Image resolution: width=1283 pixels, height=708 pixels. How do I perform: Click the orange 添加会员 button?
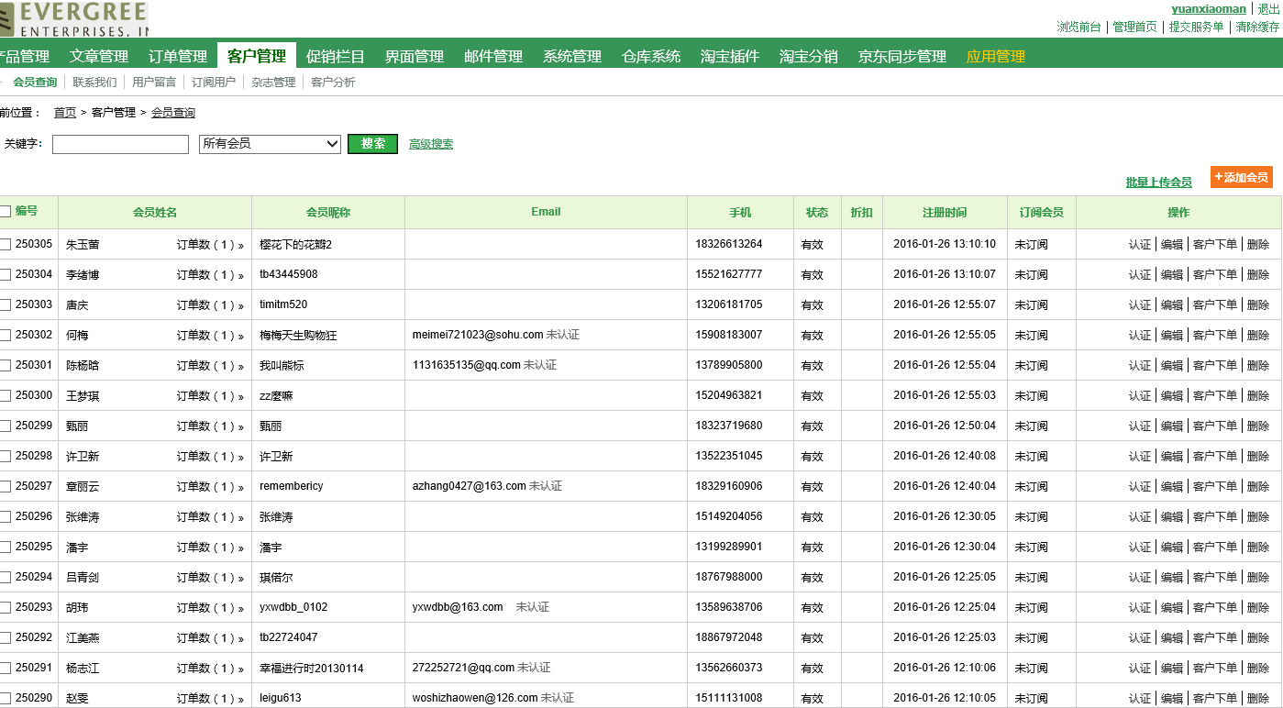tap(1242, 177)
